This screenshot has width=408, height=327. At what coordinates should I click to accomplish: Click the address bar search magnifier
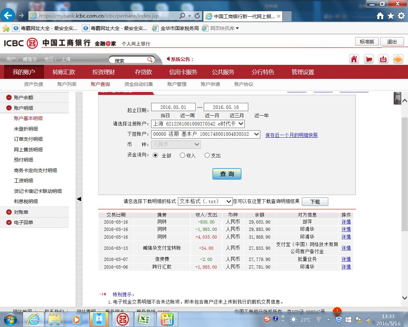click(182, 16)
